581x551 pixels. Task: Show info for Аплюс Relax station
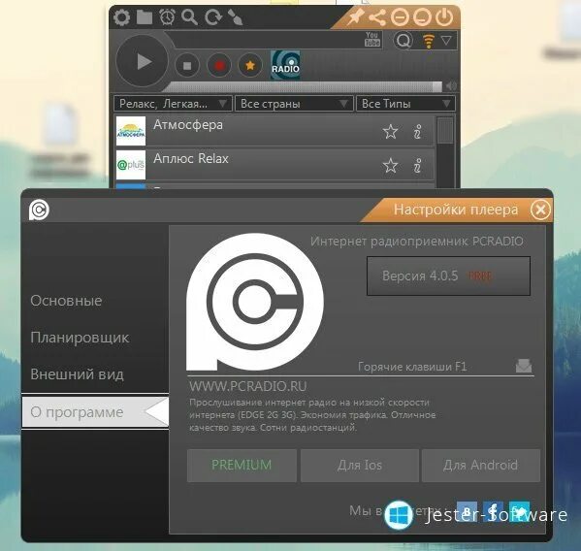[418, 166]
